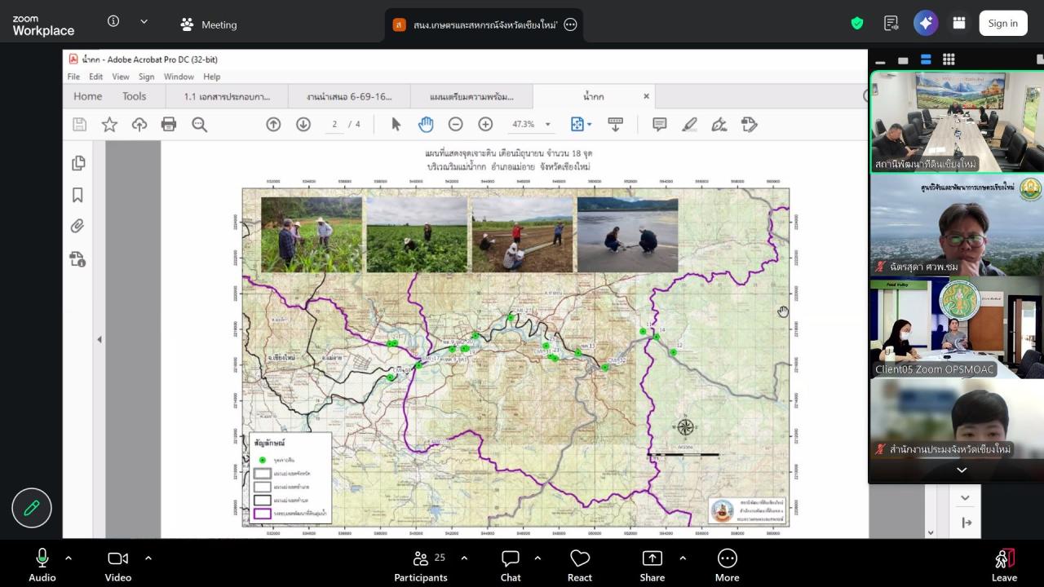Click the upload to cloud icon
The height and width of the screenshot is (587, 1044).
pyautogui.click(x=139, y=125)
